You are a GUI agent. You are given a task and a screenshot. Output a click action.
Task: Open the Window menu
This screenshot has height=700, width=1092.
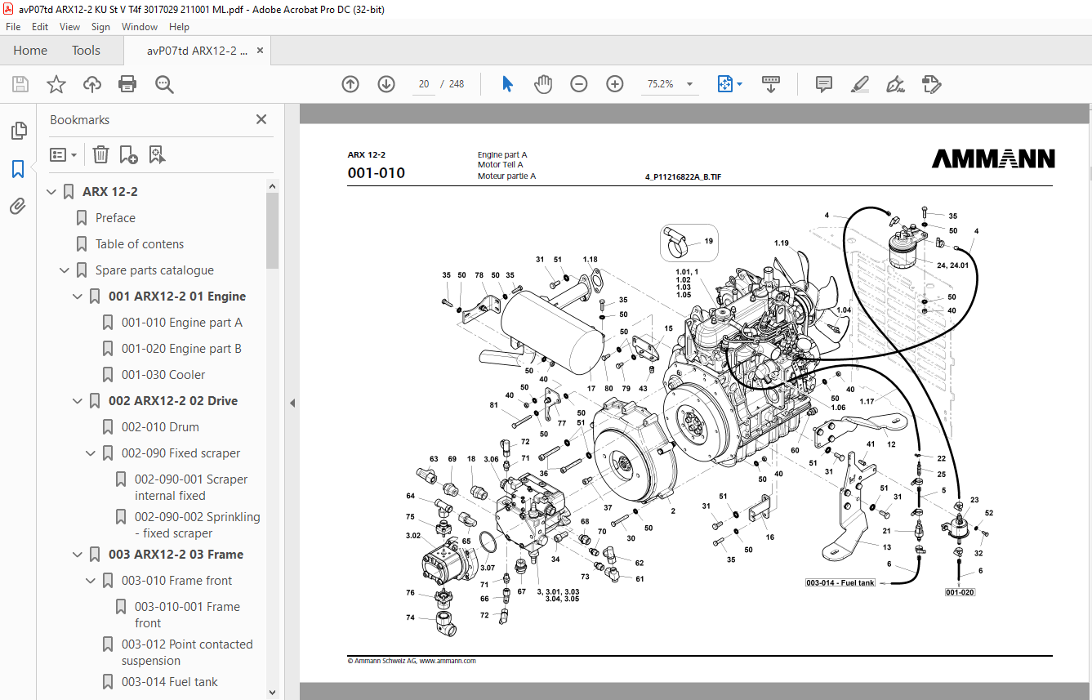click(x=140, y=26)
